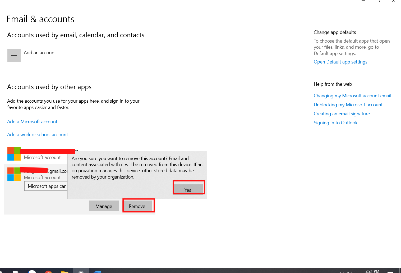Open Default app settings link
The height and width of the screenshot is (273, 401).
click(340, 62)
